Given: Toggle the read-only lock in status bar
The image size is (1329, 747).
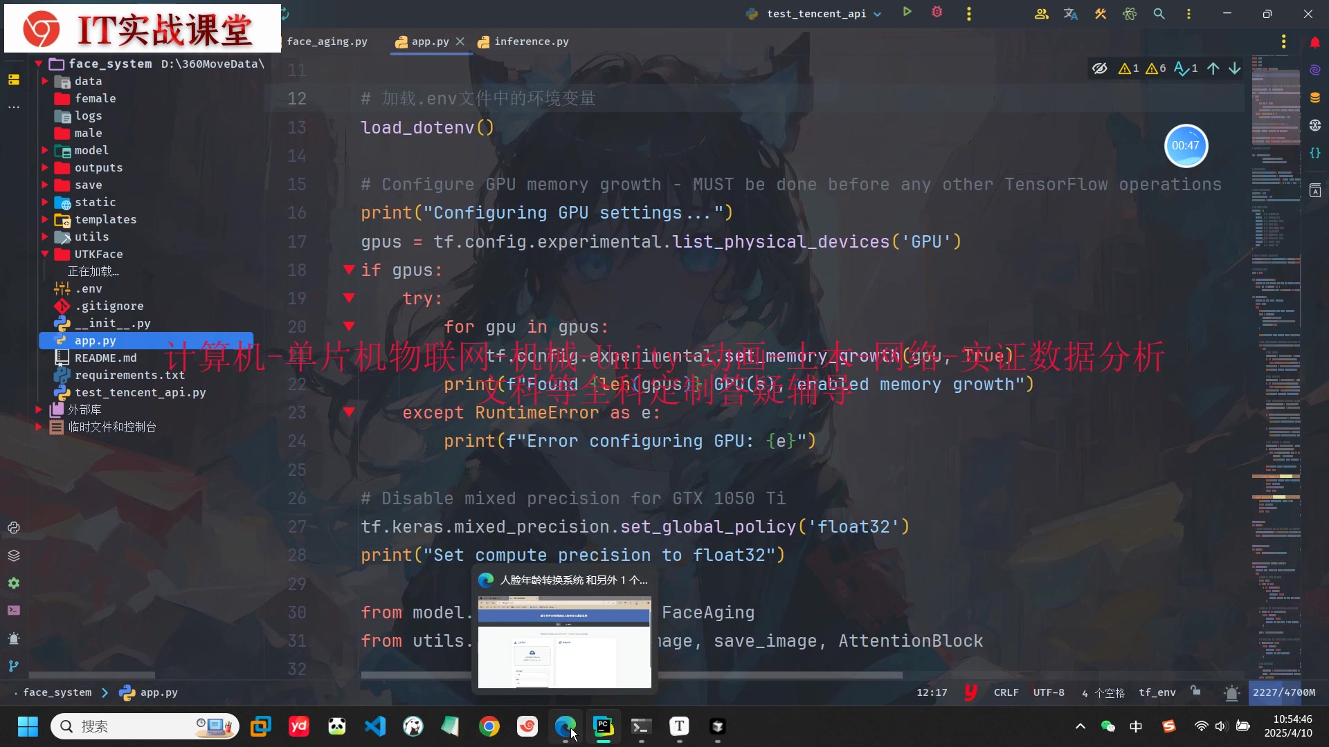Looking at the screenshot, I should 1196,691.
